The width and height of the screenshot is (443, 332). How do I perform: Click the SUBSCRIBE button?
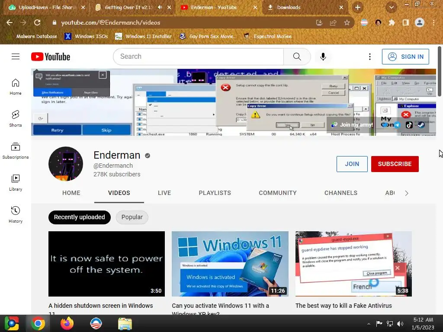pos(395,164)
